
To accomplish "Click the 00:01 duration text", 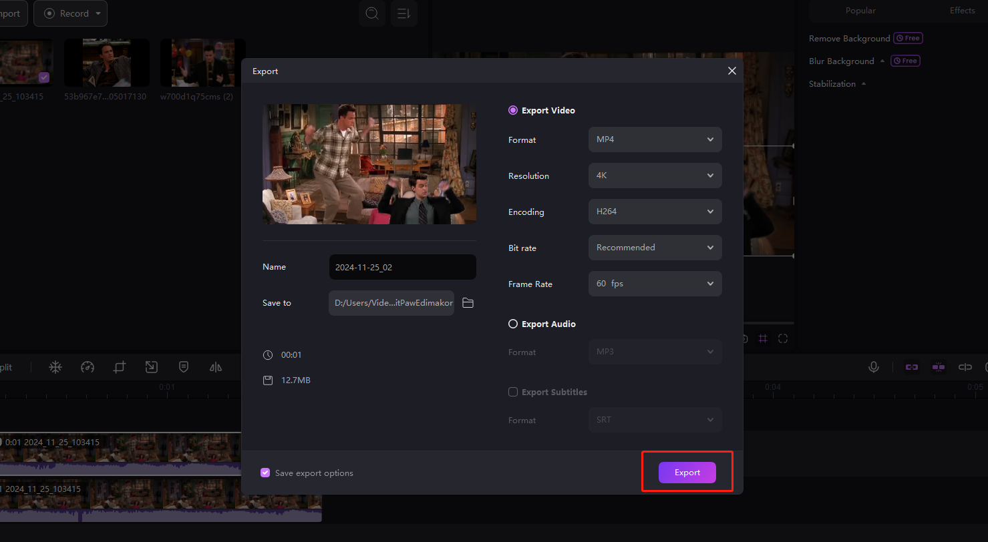I will point(291,355).
